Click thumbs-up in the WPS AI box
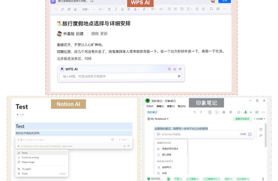Viewport: 278px width, 181px height. pos(175,69)
